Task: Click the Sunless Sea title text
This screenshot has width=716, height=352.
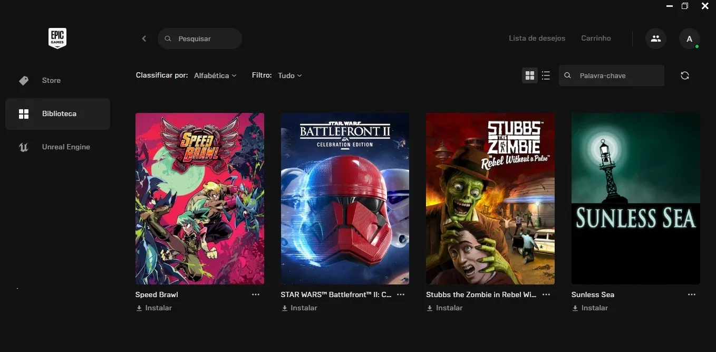Action: [x=593, y=294]
